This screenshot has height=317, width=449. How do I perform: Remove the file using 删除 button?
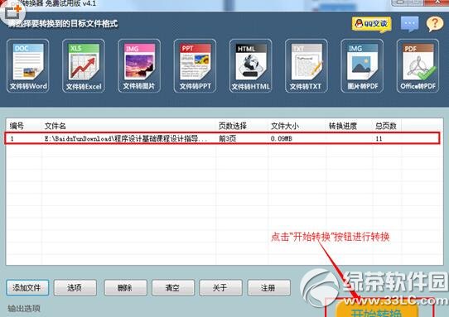pos(125,287)
